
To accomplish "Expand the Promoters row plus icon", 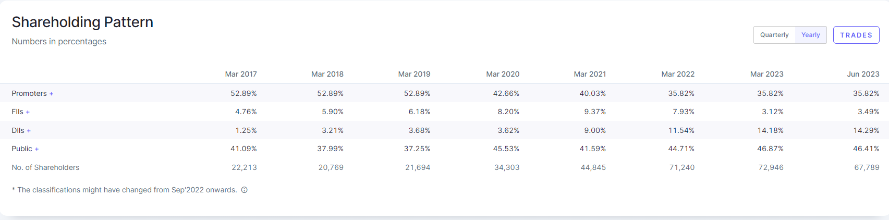I will [x=51, y=94].
